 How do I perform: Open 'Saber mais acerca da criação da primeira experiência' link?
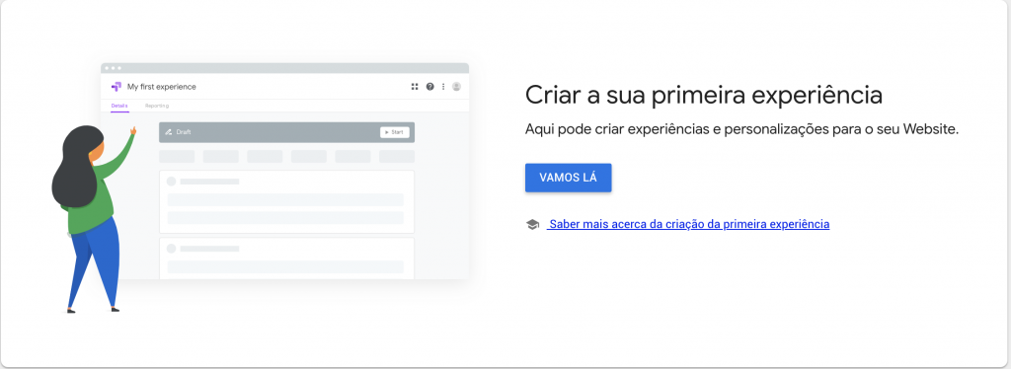[688, 224]
